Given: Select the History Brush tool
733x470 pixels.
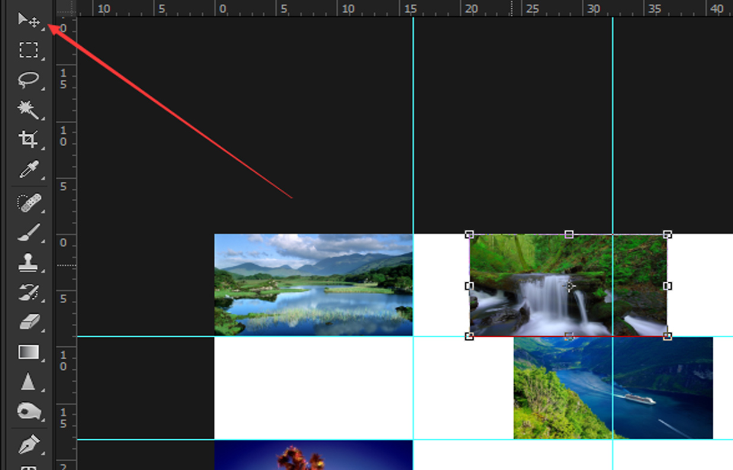Looking at the screenshot, I should click(28, 292).
